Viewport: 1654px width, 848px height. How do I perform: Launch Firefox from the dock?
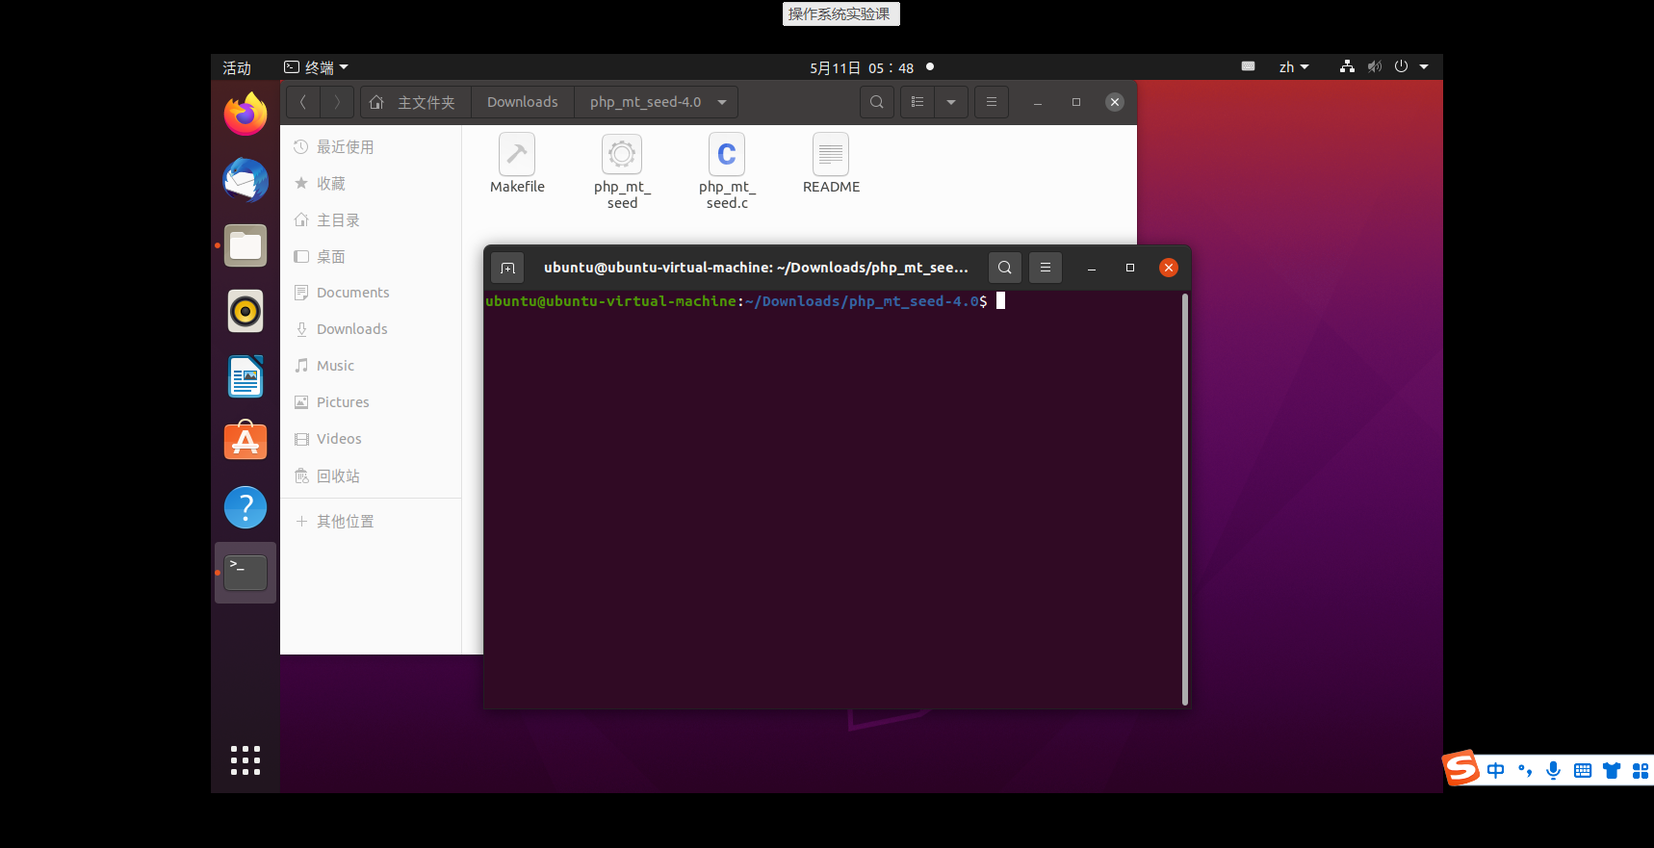(x=246, y=115)
